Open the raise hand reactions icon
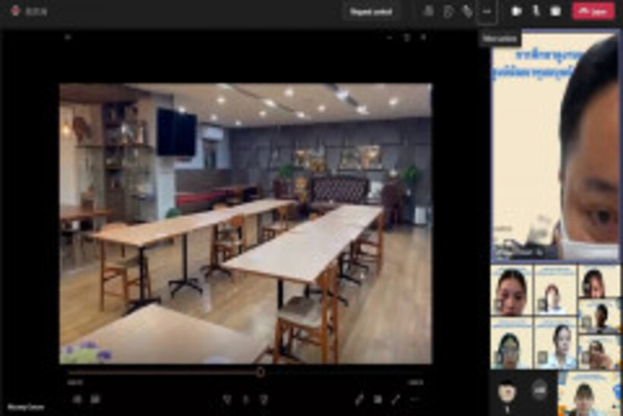The image size is (623, 416). point(468,11)
